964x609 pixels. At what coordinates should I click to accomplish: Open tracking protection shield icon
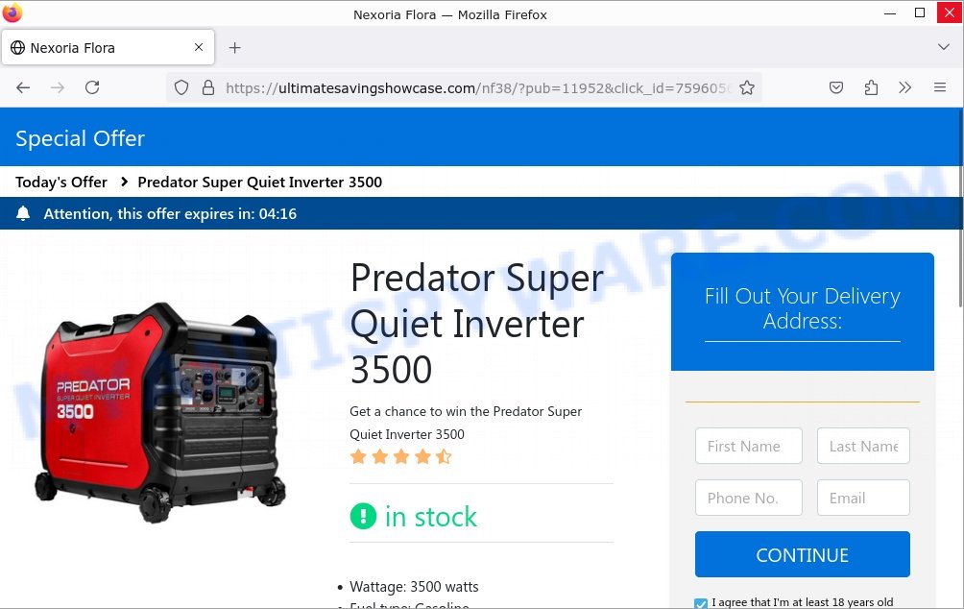click(x=181, y=88)
